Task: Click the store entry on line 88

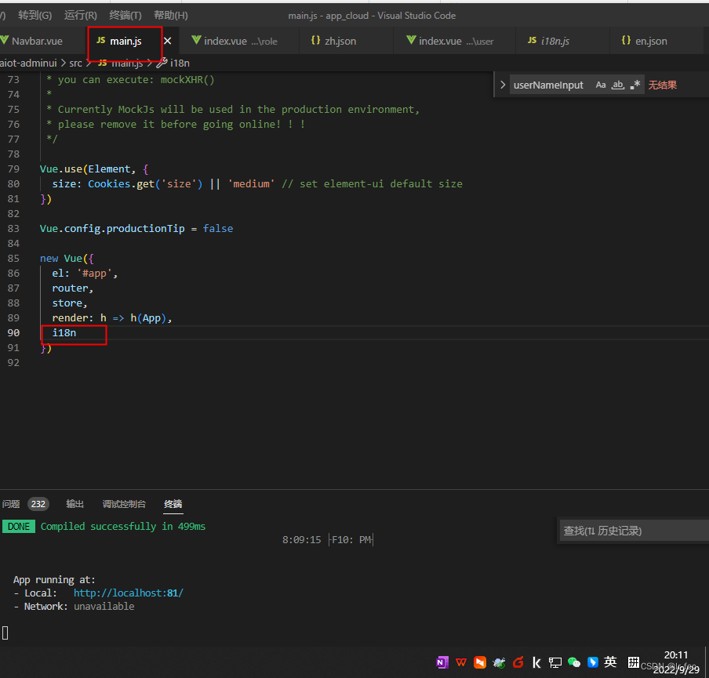Action: coord(69,303)
